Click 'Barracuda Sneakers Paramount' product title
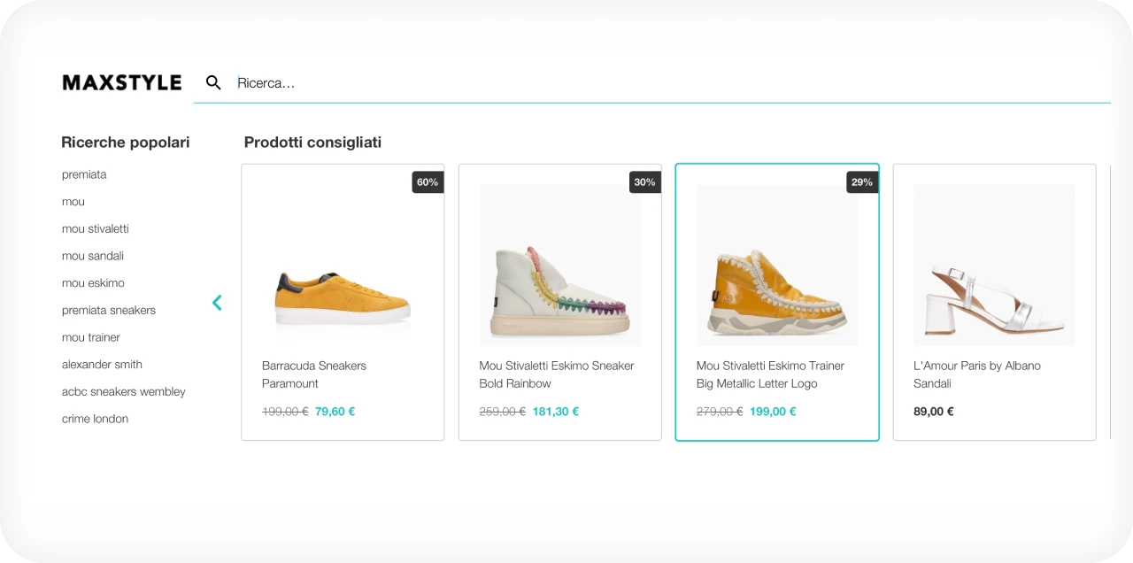The height and width of the screenshot is (563, 1133). tap(314, 374)
